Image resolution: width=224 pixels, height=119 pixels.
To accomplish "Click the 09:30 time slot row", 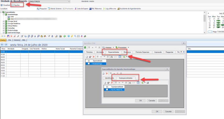I will (x=41, y=65).
